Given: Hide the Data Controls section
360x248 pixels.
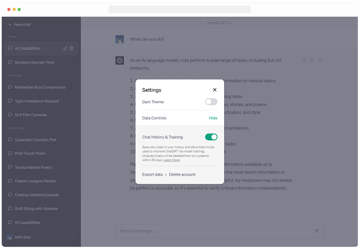Looking at the screenshot, I should [x=213, y=118].
